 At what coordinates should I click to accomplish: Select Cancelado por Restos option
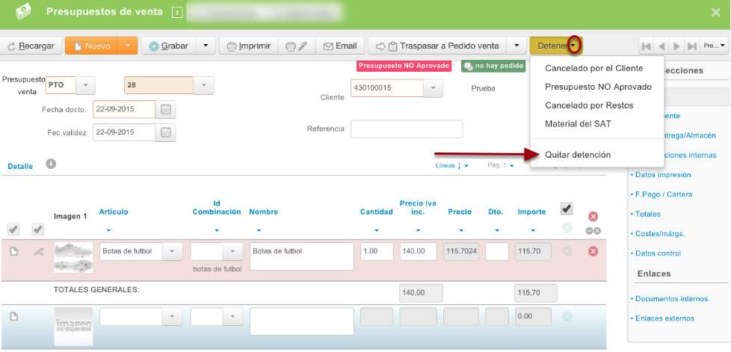(589, 105)
